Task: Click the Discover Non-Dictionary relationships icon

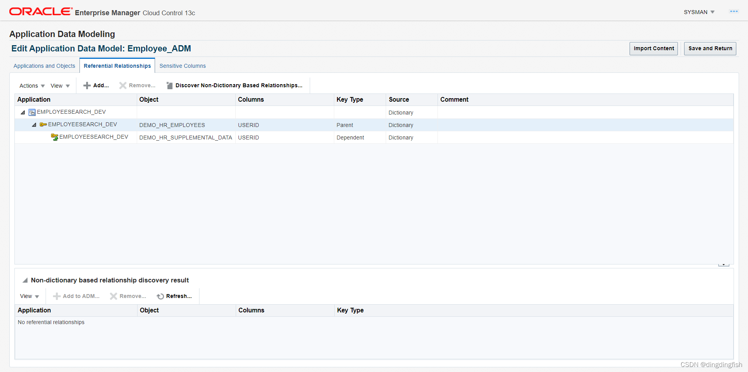Action: (x=169, y=85)
